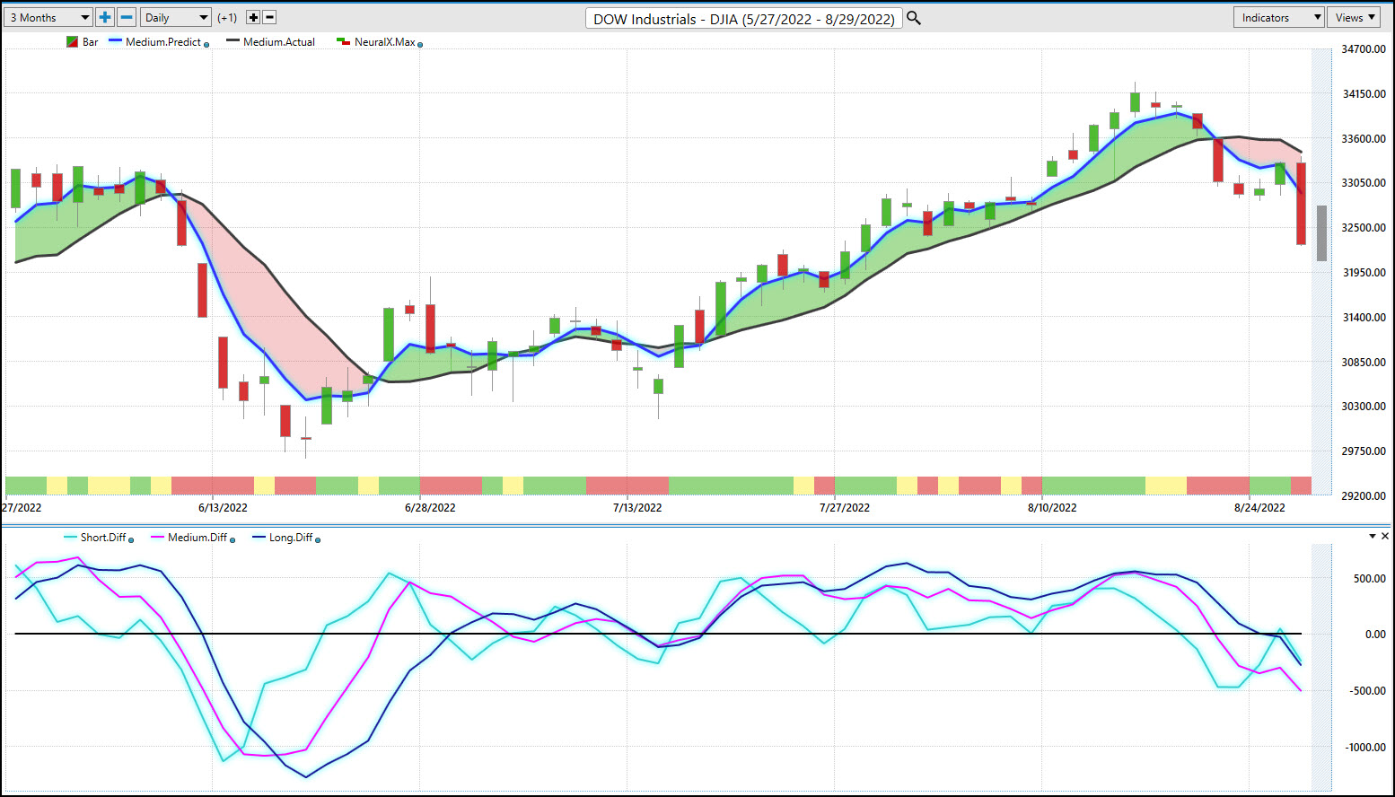
Task: Click the (+1) forecast offset label
Action: pyautogui.click(x=227, y=17)
